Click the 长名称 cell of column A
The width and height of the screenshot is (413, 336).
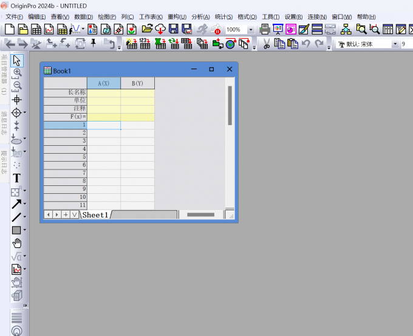(104, 92)
